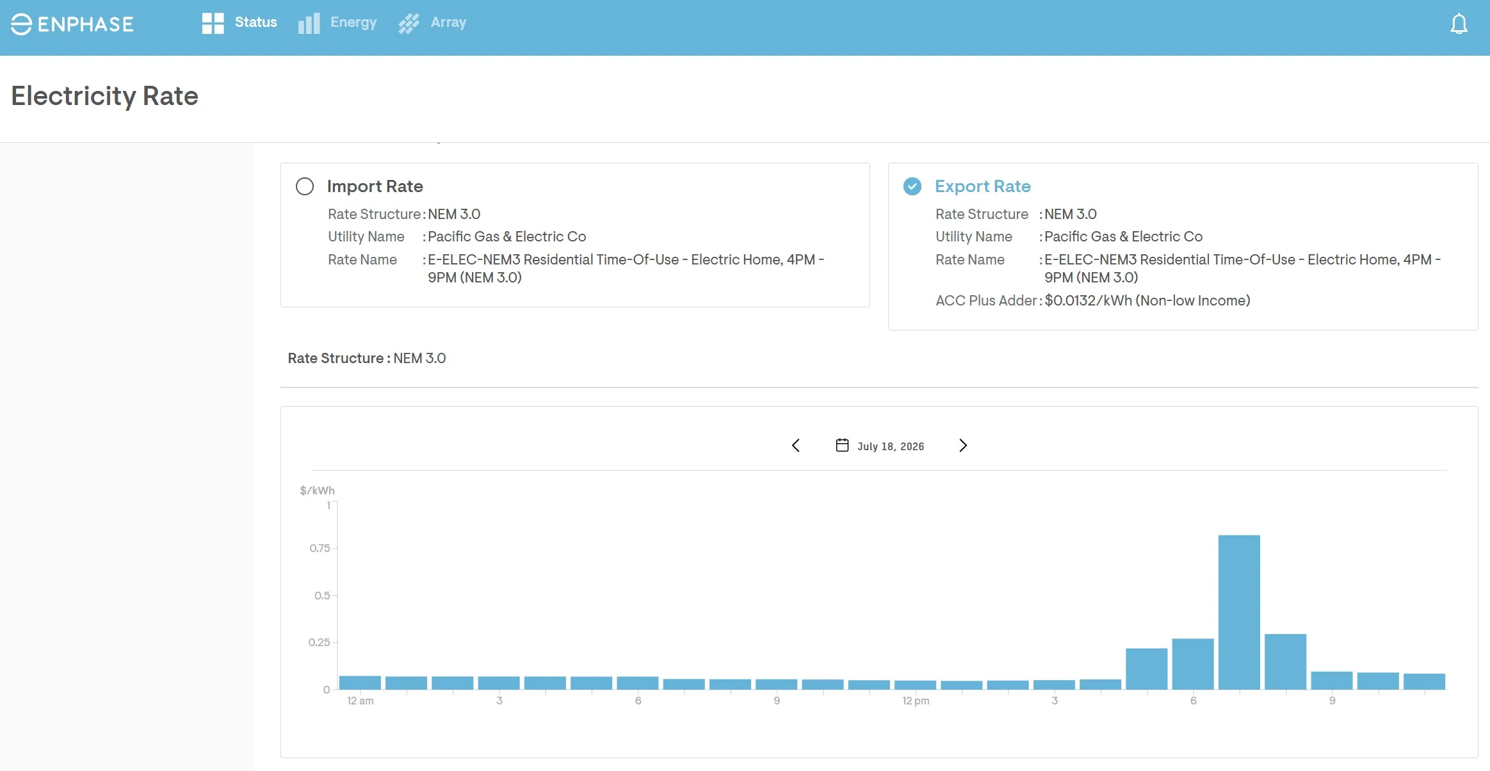Select the Import Rate radio button
The width and height of the screenshot is (1490, 771).
click(x=305, y=186)
